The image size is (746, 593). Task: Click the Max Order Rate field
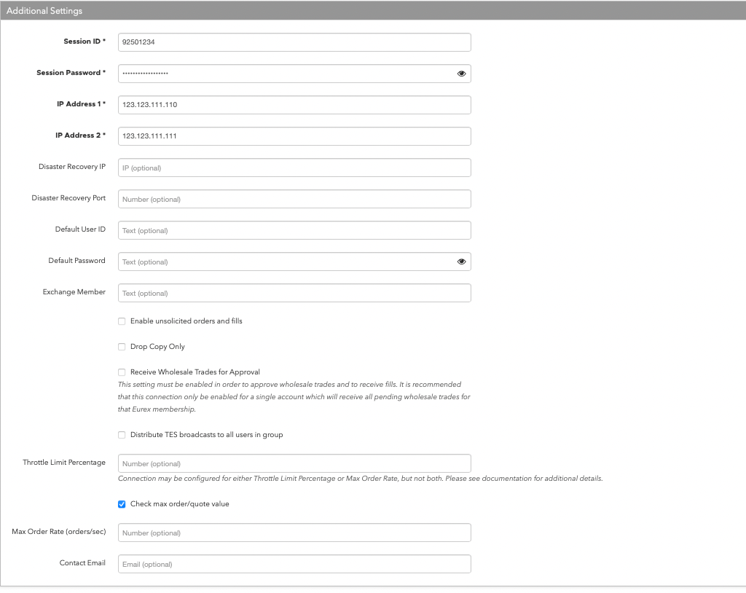point(294,533)
